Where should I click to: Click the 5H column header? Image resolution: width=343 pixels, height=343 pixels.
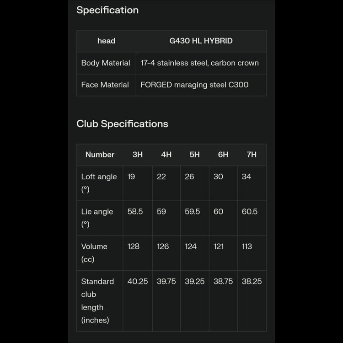coord(194,155)
